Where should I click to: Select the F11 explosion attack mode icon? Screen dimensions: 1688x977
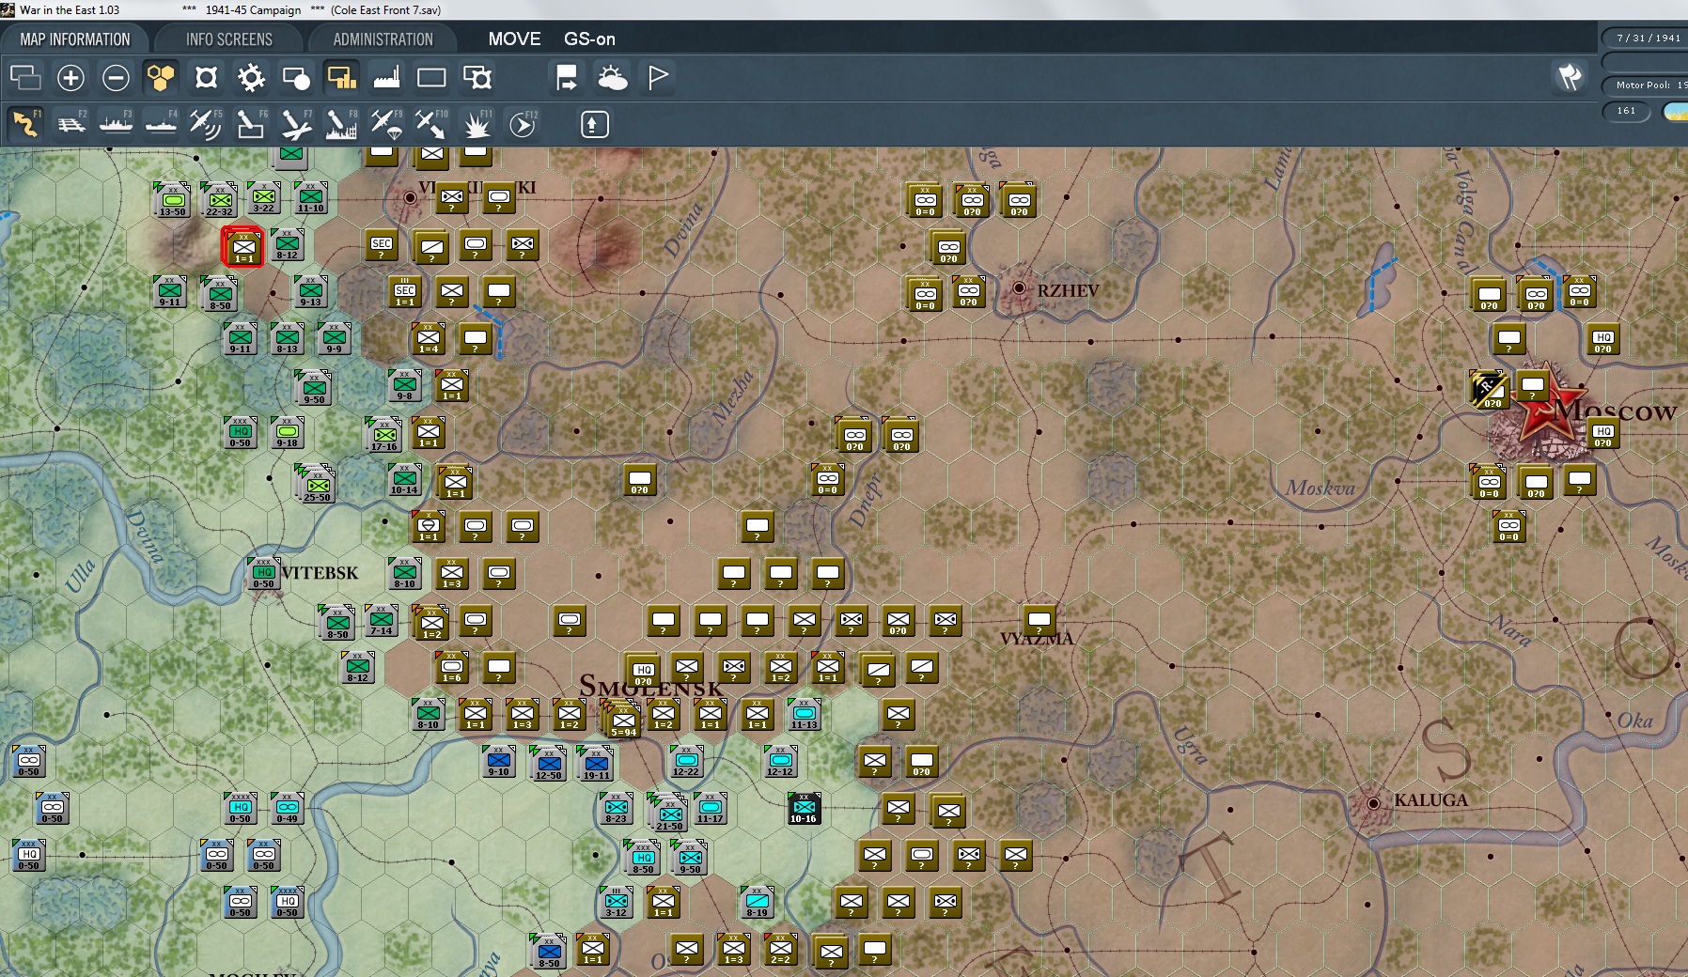point(477,124)
